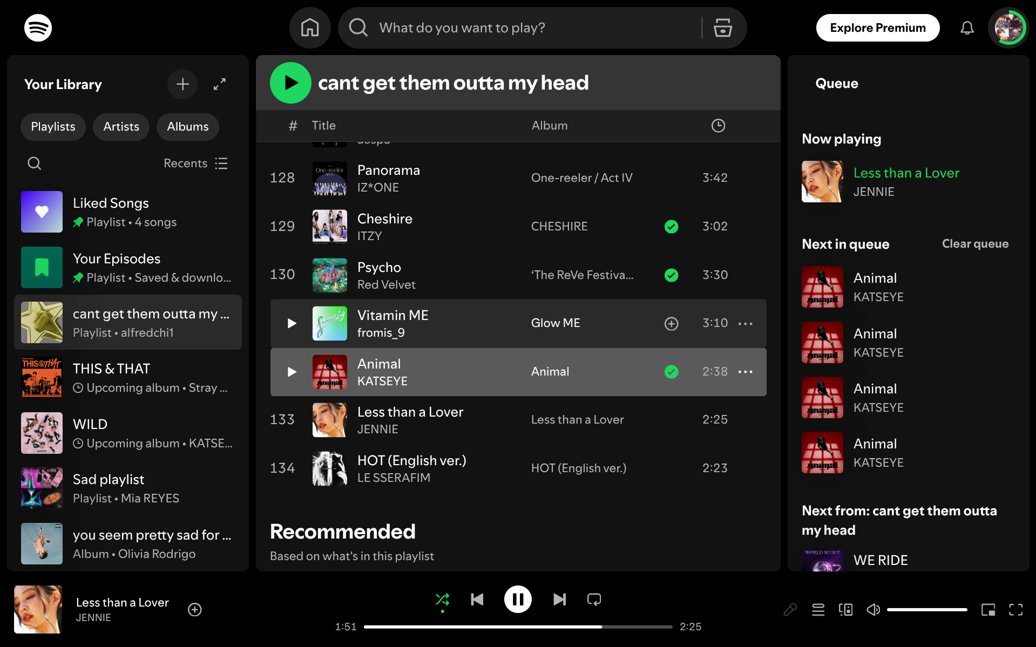Sort tracks by the Album column

tap(550, 126)
